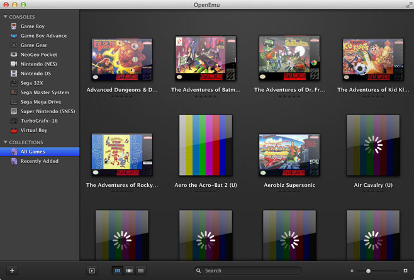
Task: Click the Aero the Acro-Bat 2 (U) title
Action: click(206, 185)
